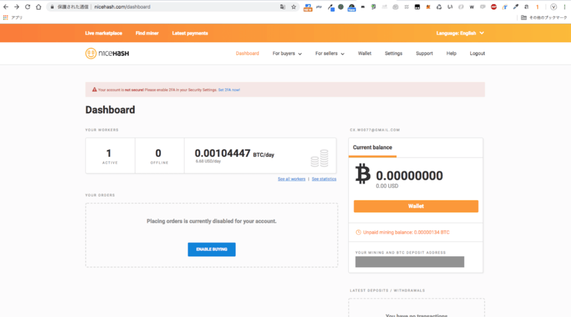Click the red warning triangle in alert
Screen dimensions: 571x317
coord(94,90)
